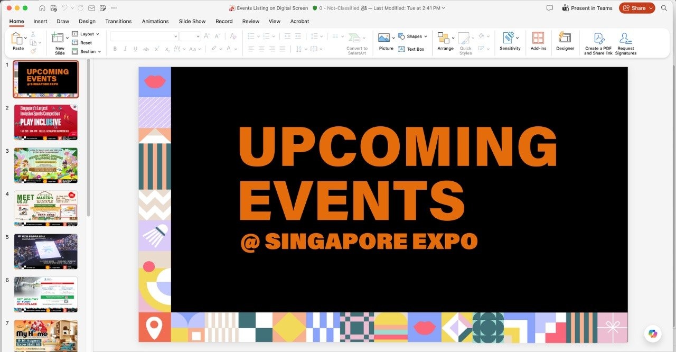The height and width of the screenshot is (352, 676).
Task: Click Present in Teams
Action: pos(587,8)
